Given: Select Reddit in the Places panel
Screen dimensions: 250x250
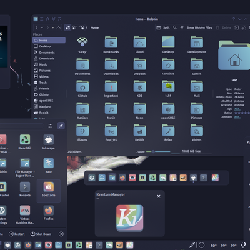Looking at the screenshot, I should coord(49,112).
